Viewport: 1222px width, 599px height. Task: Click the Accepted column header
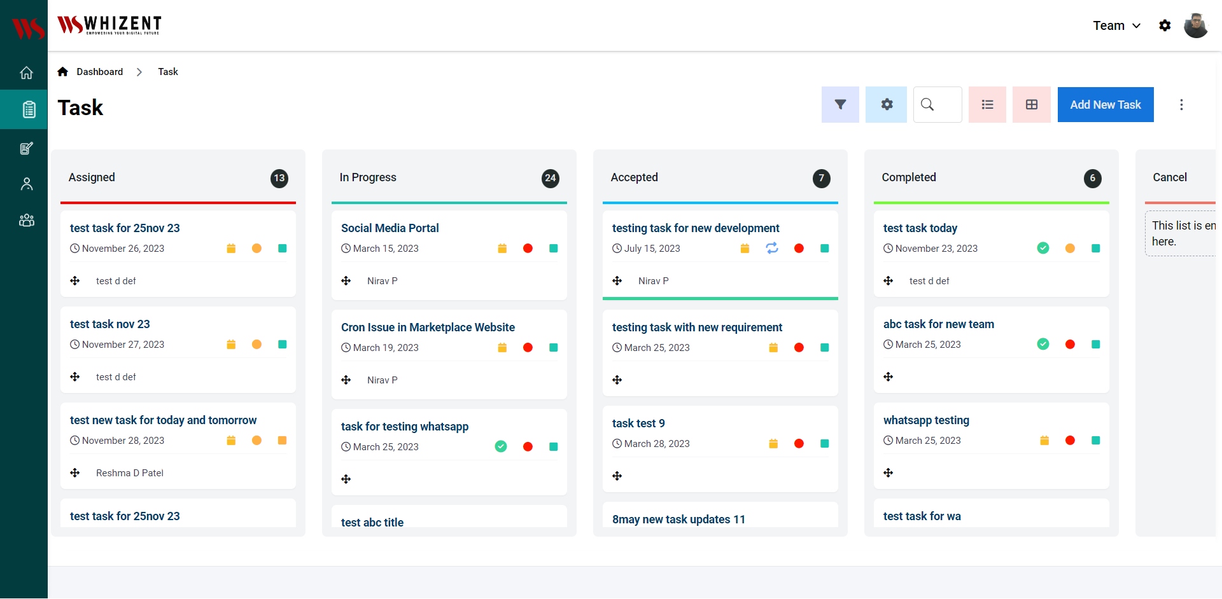tap(634, 177)
